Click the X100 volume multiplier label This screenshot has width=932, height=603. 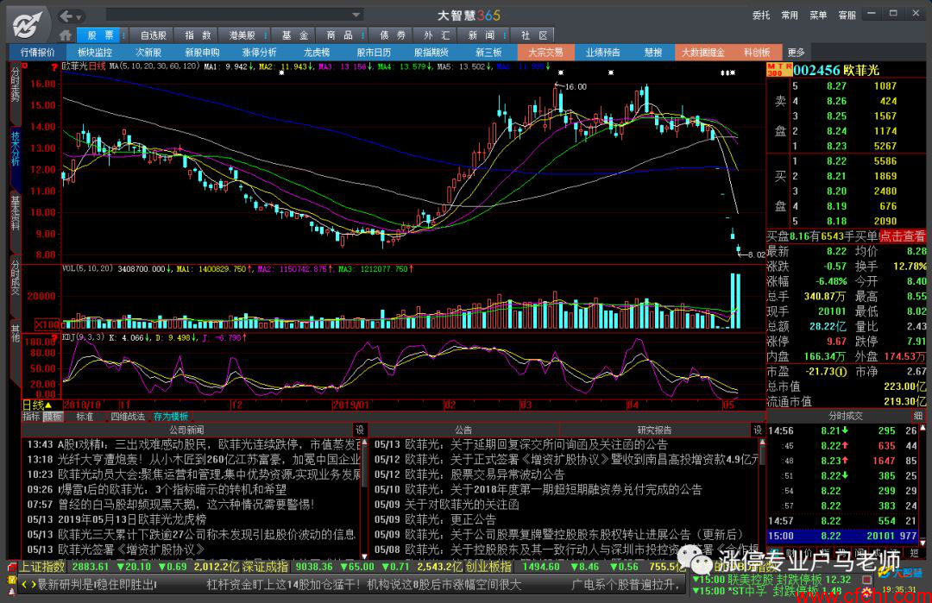click(x=47, y=324)
